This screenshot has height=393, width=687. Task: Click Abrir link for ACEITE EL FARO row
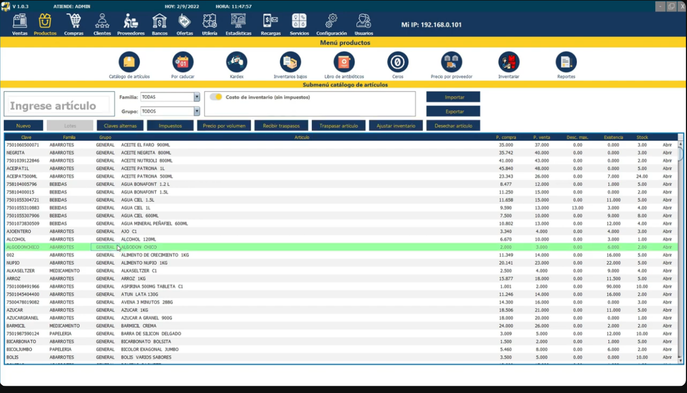click(x=667, y=145)
